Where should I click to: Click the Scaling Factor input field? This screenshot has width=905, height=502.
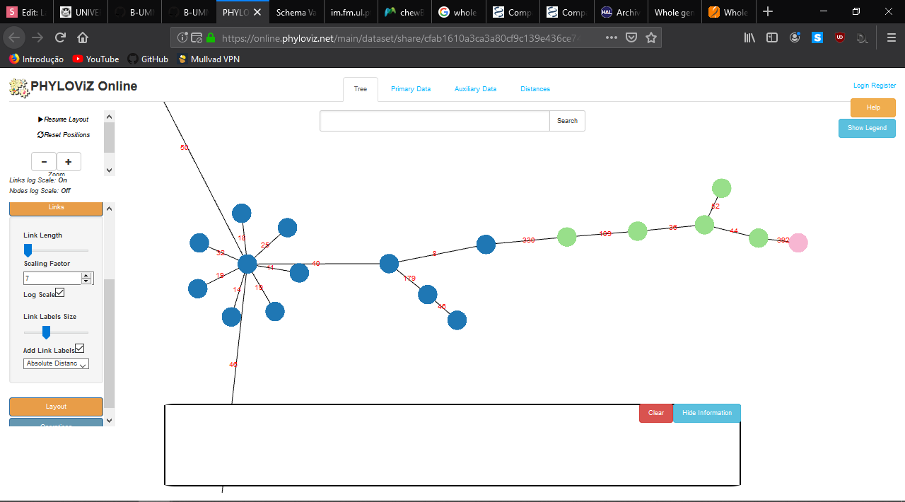[x=52, y=279]
